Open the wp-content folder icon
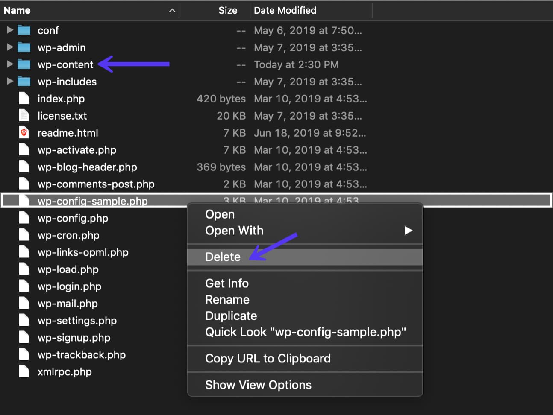This screenshot has height=415, width=553. click(24, 64)
